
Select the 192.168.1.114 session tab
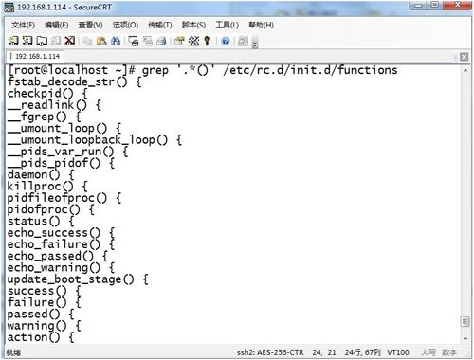(x=35, y=57)
